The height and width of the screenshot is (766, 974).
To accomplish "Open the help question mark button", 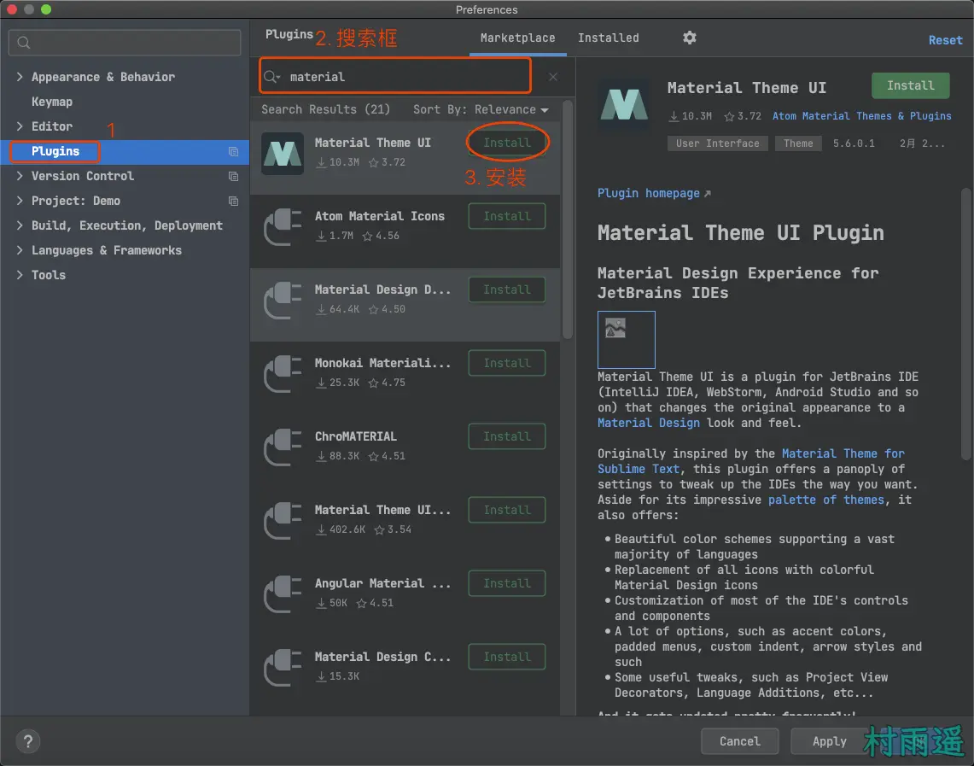I will click(x=28, y=741).
